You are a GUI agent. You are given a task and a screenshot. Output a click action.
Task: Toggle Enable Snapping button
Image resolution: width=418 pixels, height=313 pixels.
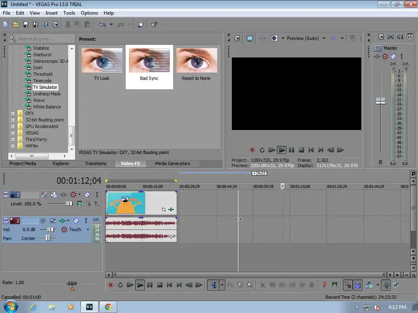(348, 285)
